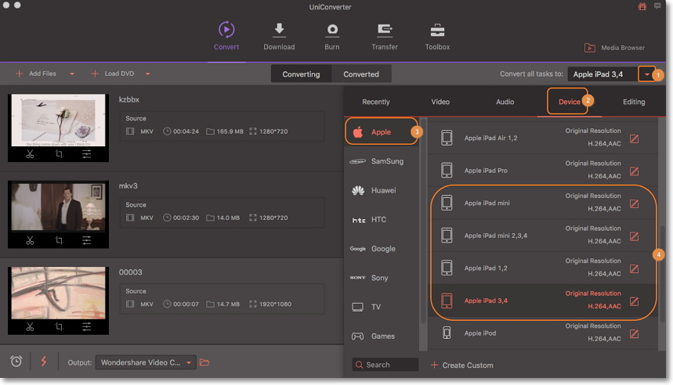This screenshot has width=673, height=385.
Task: Open the Output location dropdown
Action: (x=146, y=362)
